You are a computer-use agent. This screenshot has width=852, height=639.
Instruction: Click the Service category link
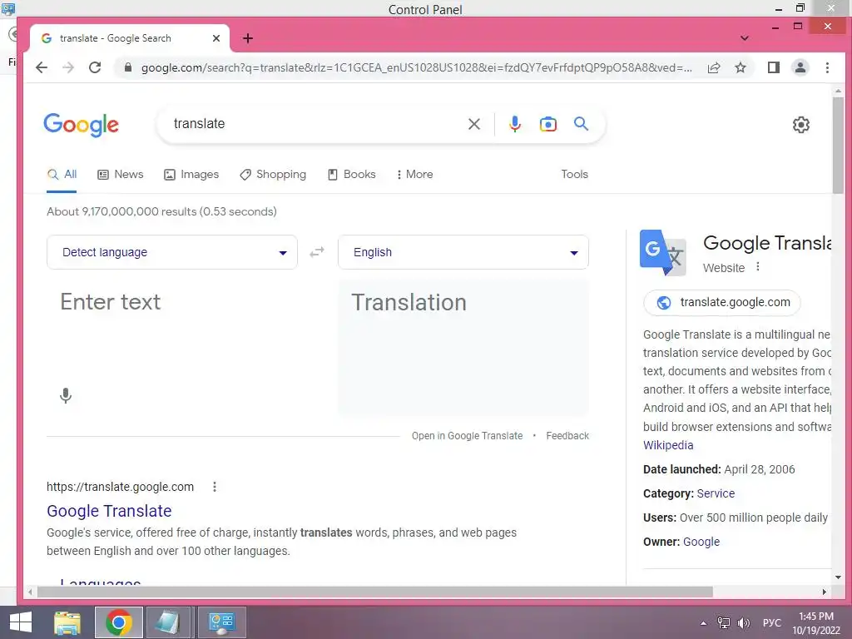coord(716,493)
